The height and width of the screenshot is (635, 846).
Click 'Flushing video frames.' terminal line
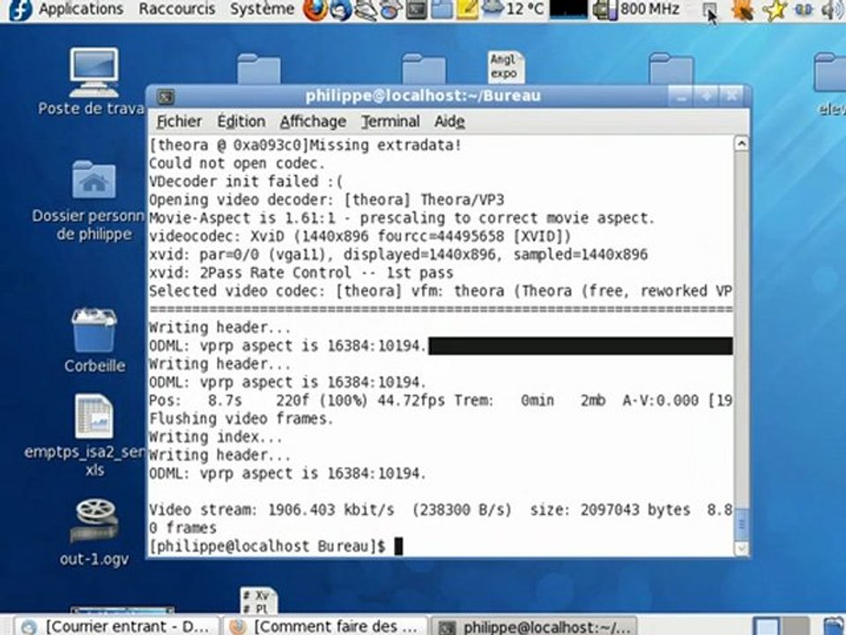click(x=241, y=418)
